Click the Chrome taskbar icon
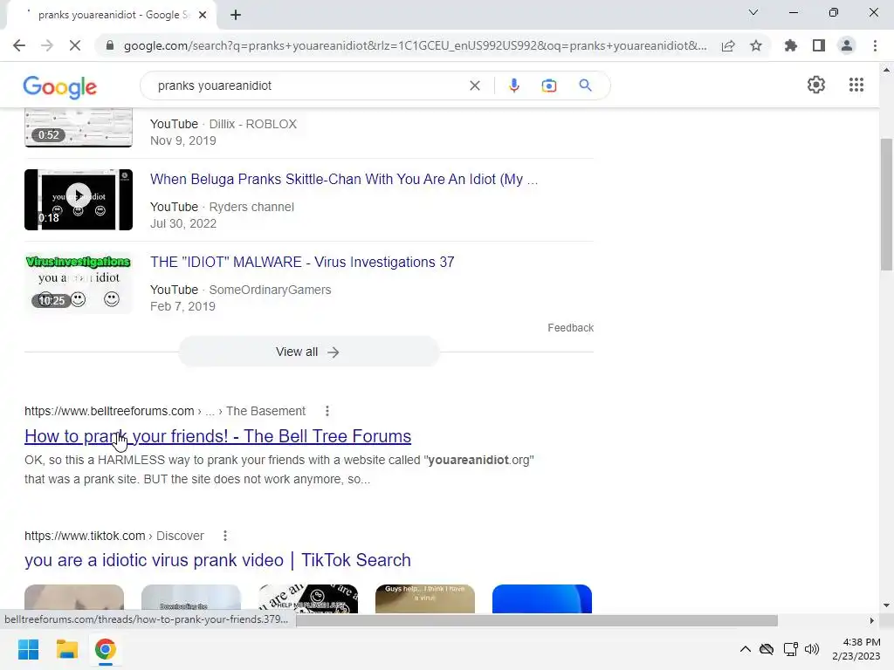Screen dimensions: 894x670 click(105, 649)
